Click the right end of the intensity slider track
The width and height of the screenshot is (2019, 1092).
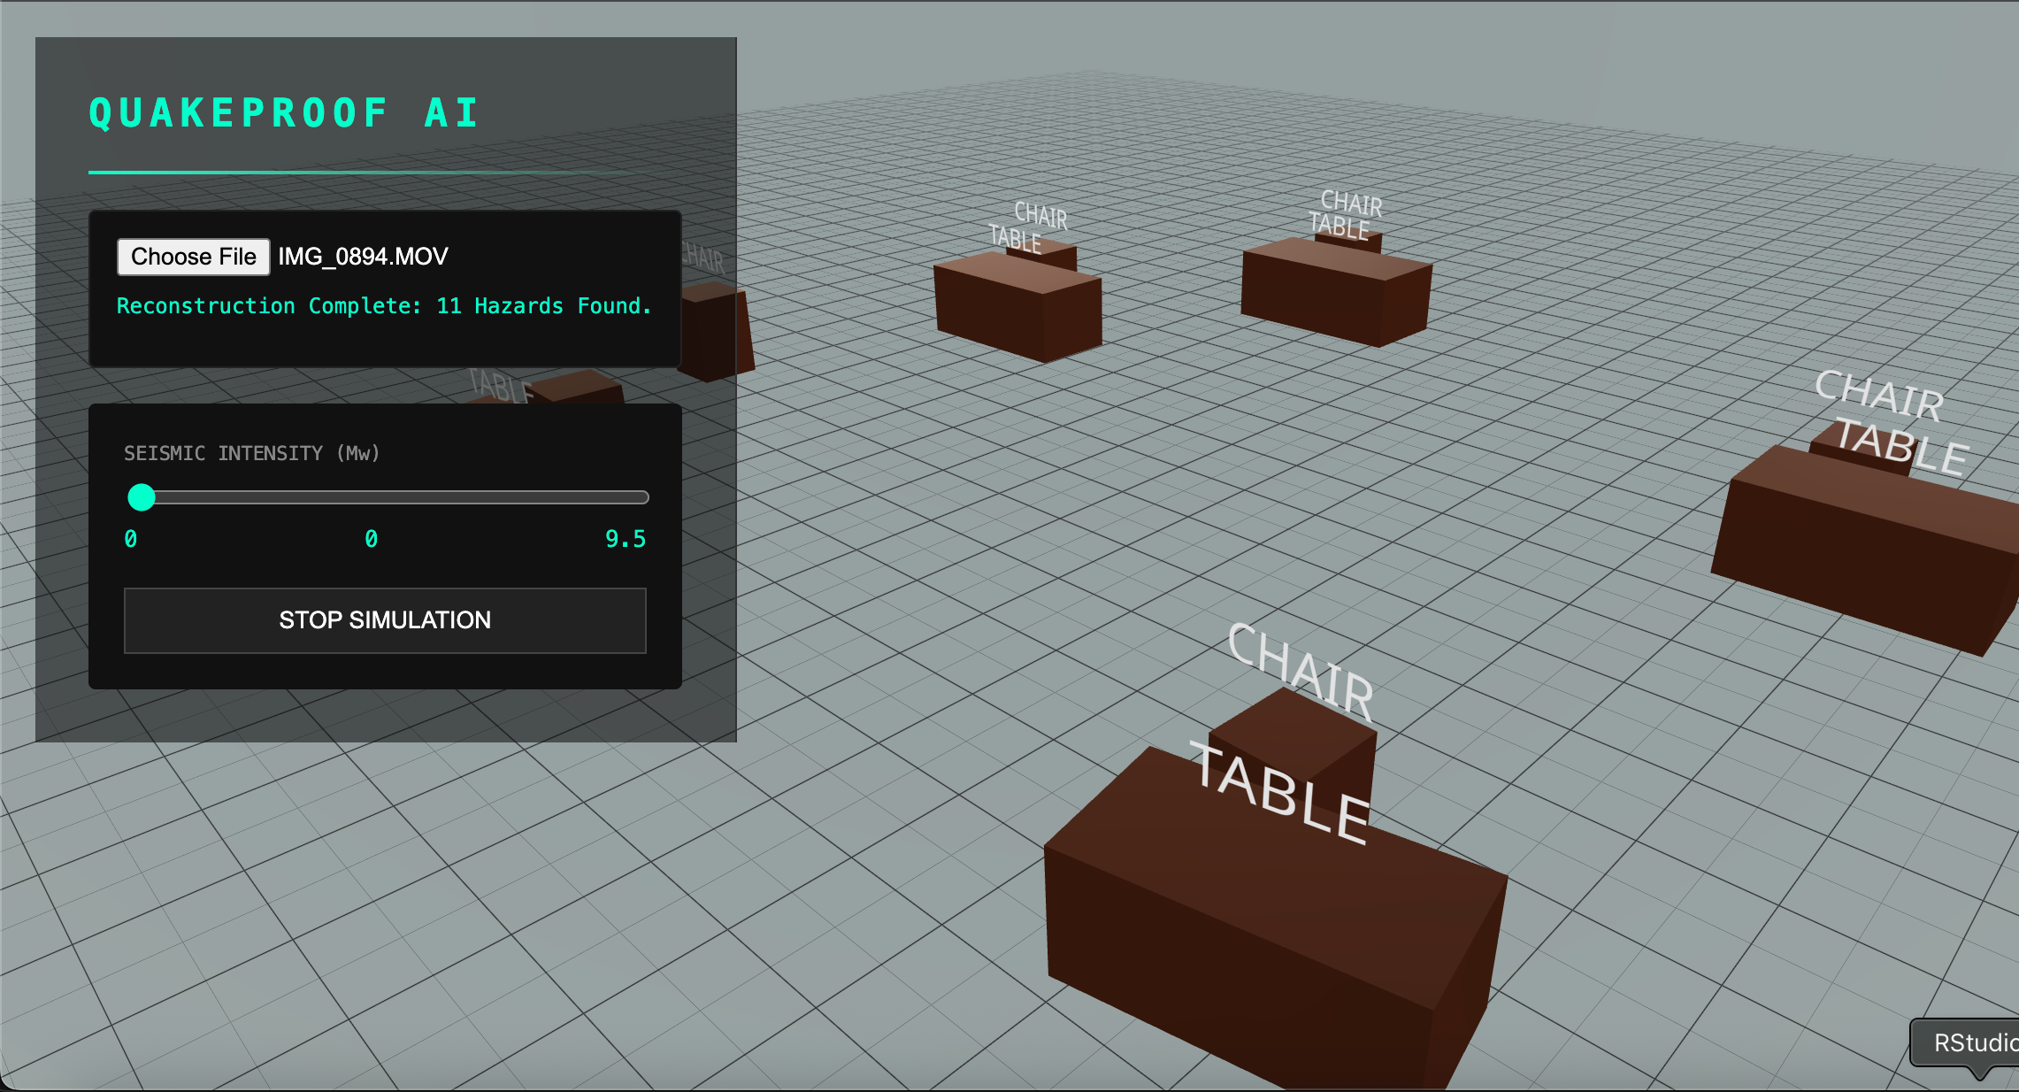(642, 497)
